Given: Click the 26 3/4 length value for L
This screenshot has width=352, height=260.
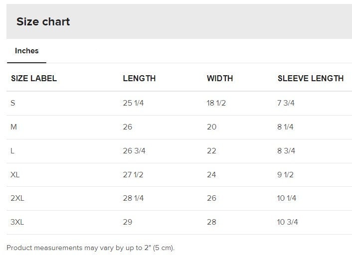Looking at the screenshot, I should pos(134,151).
